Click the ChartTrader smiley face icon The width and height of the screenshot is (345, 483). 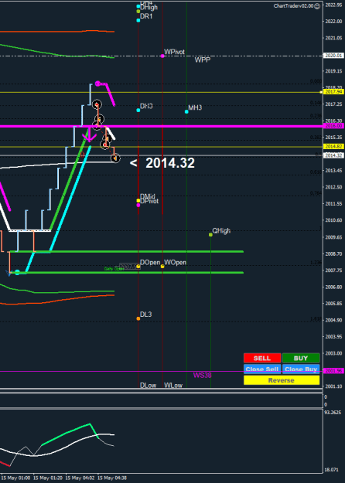point(317,6)
